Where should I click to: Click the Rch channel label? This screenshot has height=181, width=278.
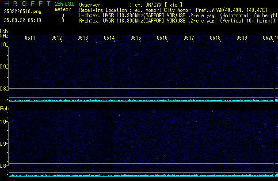click(4, 109)
